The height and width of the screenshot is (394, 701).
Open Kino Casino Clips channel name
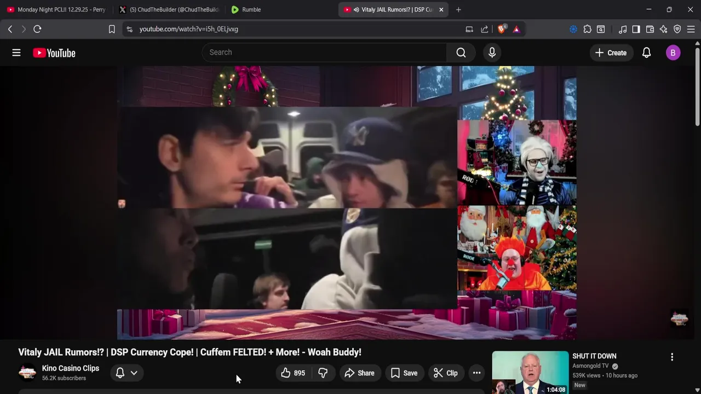[x=71, y=368]
